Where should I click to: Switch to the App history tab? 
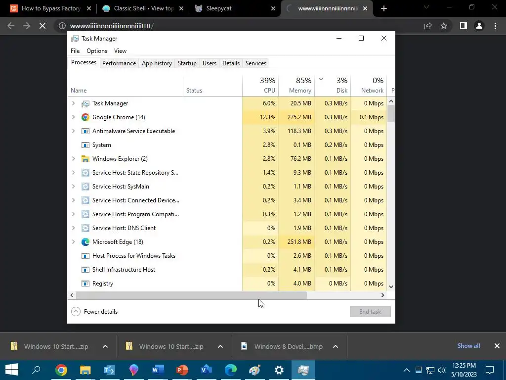(x=157, y=63)
